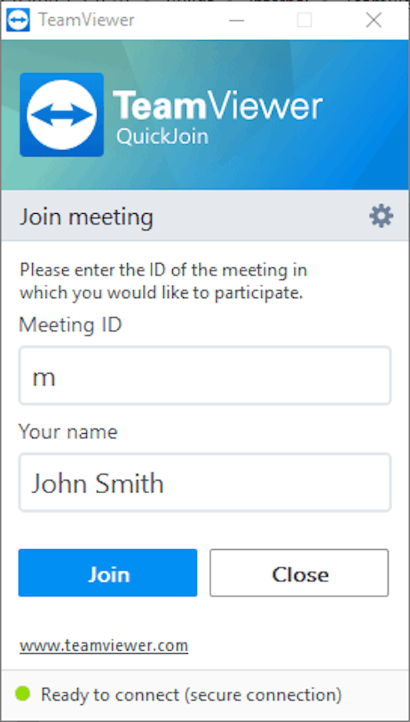Click the Ready to connect status text
This screenshot has height=722, width=410.
[x=191, y=695]
